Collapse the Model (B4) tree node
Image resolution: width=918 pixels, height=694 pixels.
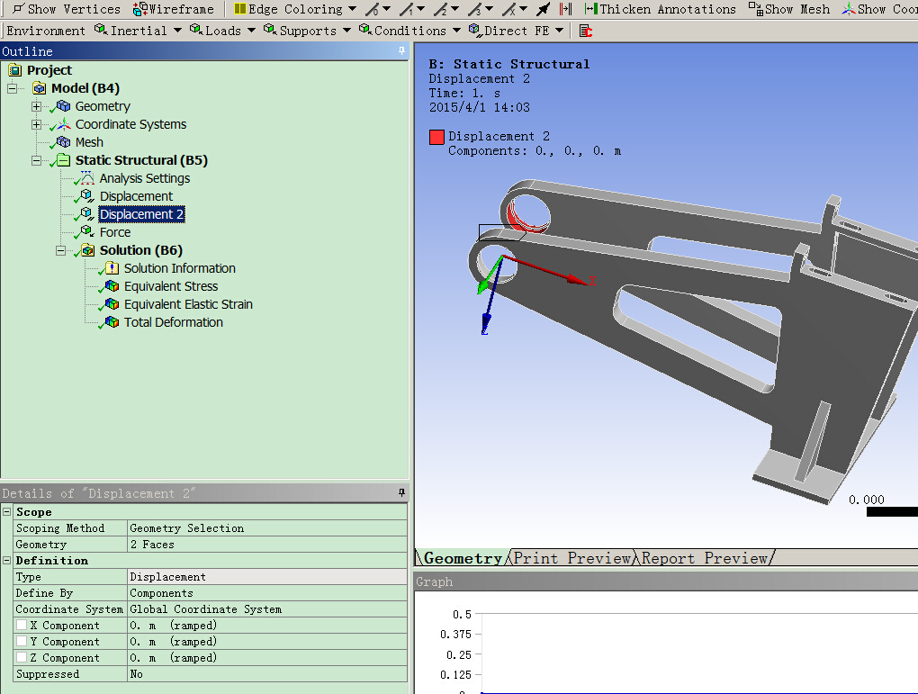pos(12,88)
